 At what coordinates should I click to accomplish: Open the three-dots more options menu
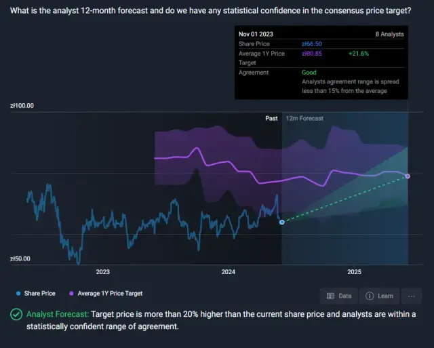tap(411, 296)
